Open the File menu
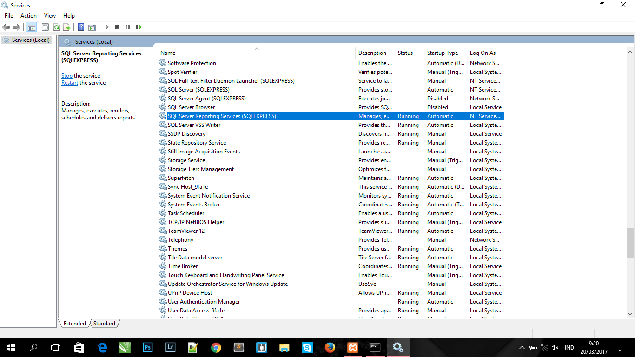635x357 pixels. point(9,16)
